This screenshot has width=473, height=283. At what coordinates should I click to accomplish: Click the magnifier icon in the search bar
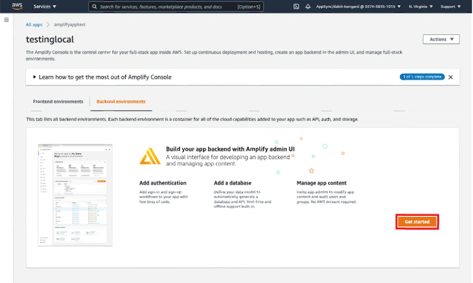tap(95, 7)
